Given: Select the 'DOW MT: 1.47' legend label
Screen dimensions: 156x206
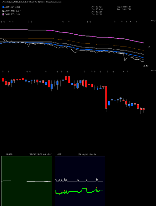Looking at the screenshot, I should pyautogui.click(x=12, y=11).
